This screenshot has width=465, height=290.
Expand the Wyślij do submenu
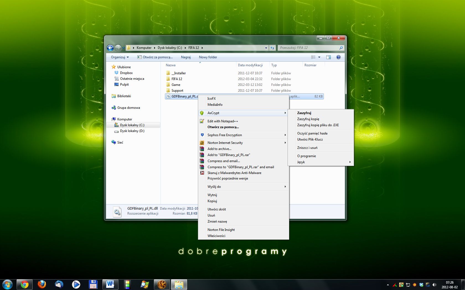pos(243,186)
